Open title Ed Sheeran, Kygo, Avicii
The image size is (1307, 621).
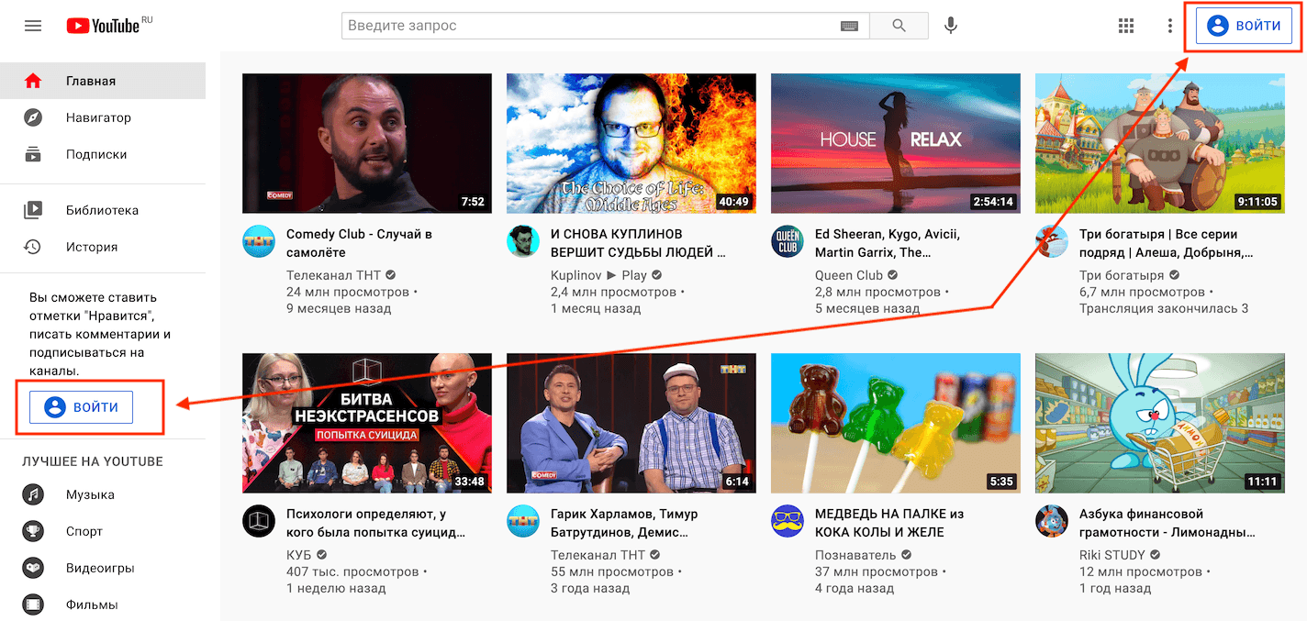888,243
